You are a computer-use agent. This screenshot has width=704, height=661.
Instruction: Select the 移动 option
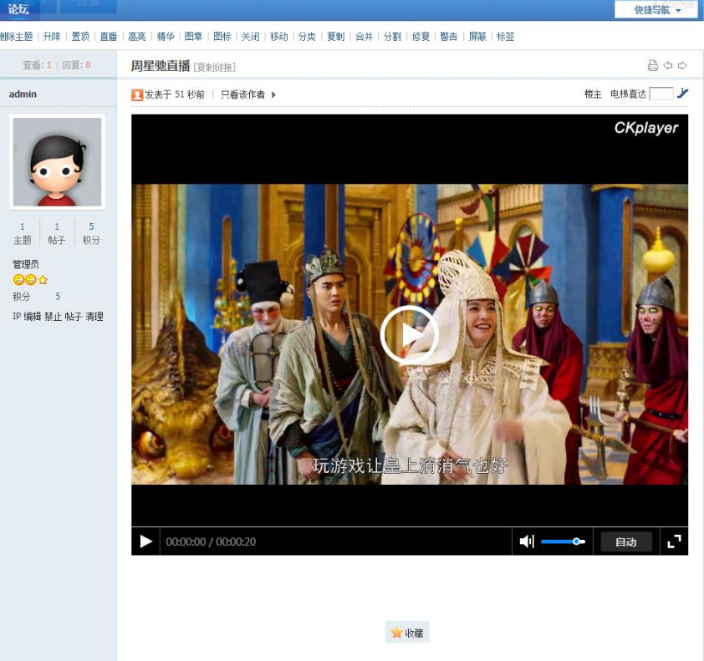(x=278, y=36)
